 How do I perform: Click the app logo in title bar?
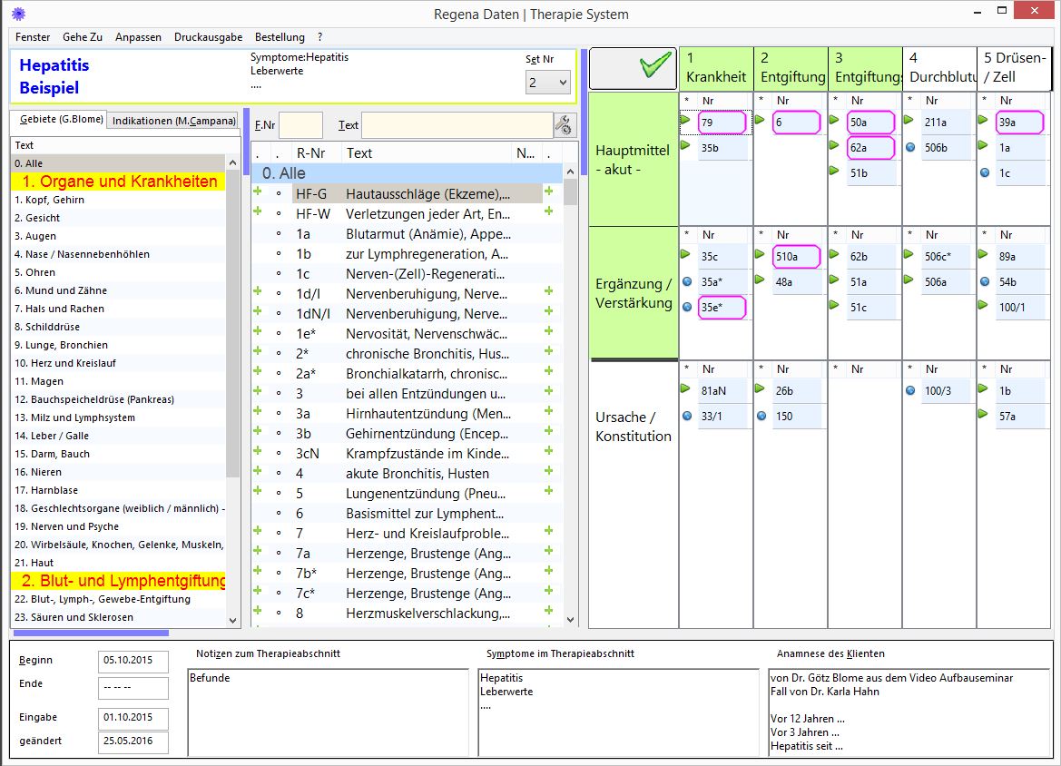tap(17, 14)
